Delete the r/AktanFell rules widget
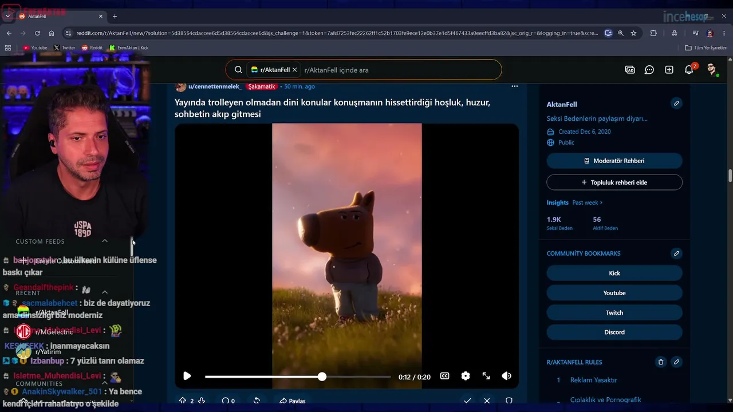Image resolution: width=733 pixels, height=412 pixels. pyautogui.click(x=661, y=362)
